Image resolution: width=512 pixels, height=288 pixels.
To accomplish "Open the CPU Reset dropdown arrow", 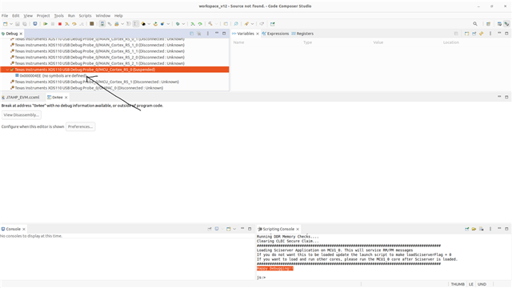I will pyautogui.click(x=149, y=24).
